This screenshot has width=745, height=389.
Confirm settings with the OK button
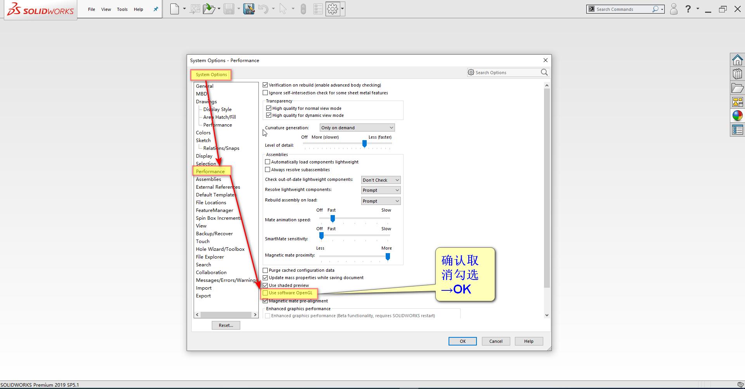[462, 341]
